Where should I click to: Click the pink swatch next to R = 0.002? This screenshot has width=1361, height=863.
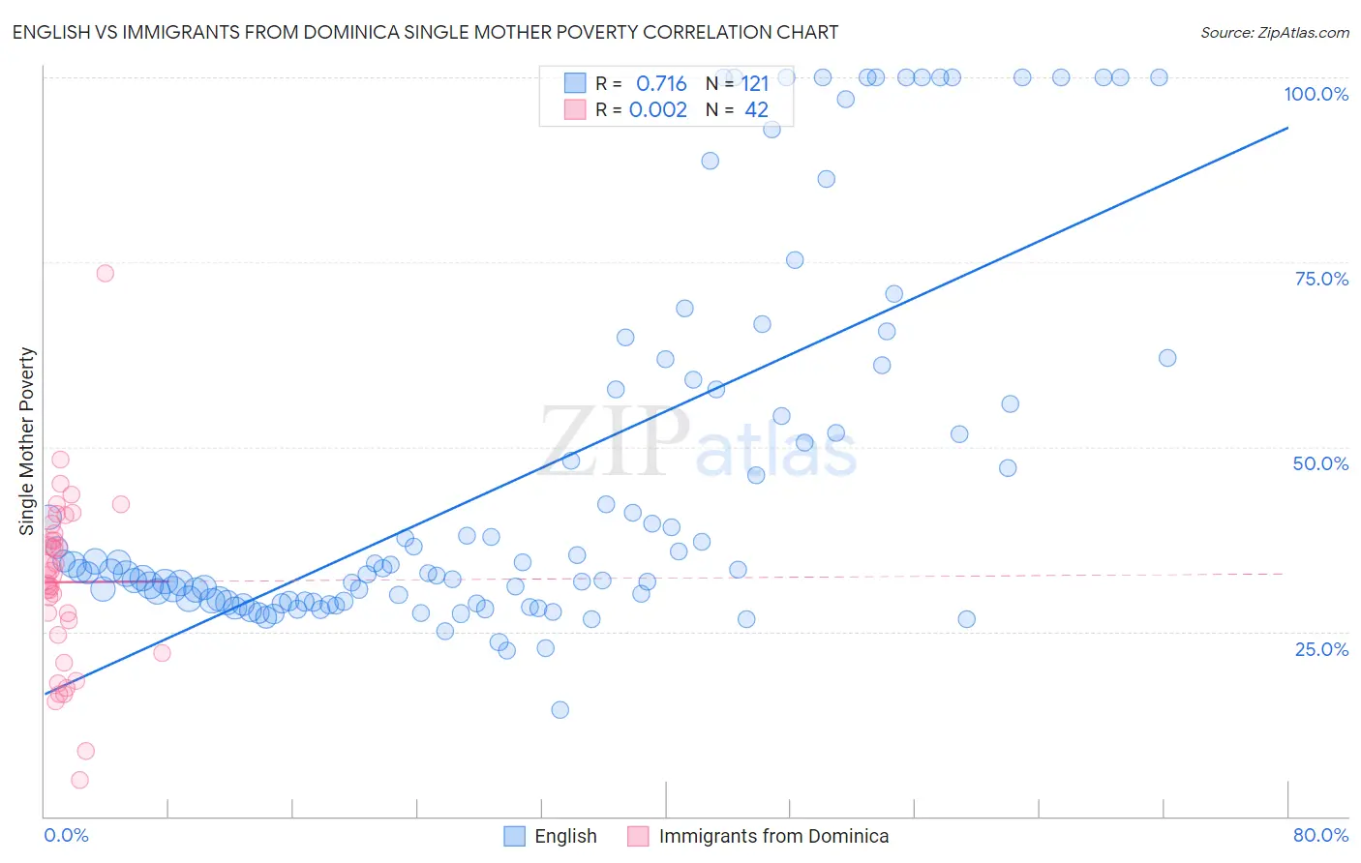tap(575, 109)
